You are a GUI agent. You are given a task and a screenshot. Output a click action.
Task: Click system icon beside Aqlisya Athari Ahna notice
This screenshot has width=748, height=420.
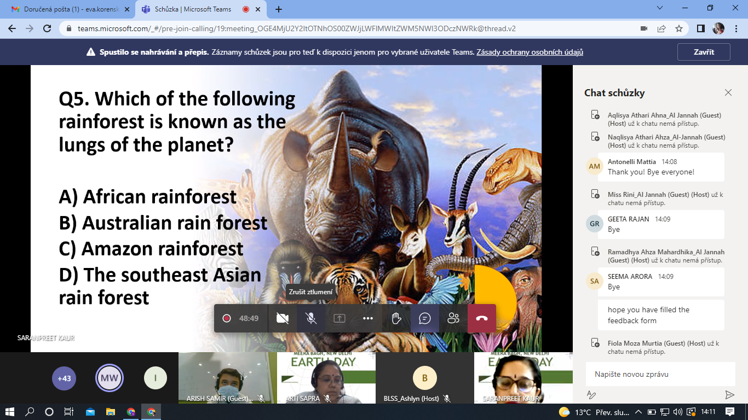595,115
